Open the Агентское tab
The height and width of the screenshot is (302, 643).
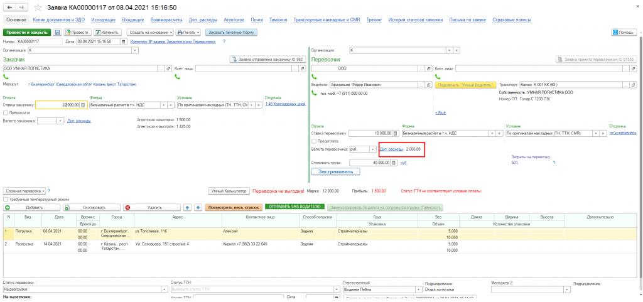[x=234, y=19]
